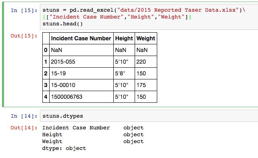Click the pd.read_excel code input cell
This screenshot has height=158, width=258.
149,17
